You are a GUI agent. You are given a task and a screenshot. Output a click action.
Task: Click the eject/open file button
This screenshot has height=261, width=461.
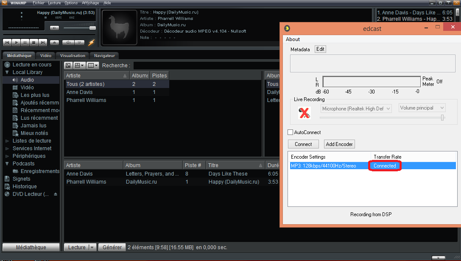click(x=54, y=42)
